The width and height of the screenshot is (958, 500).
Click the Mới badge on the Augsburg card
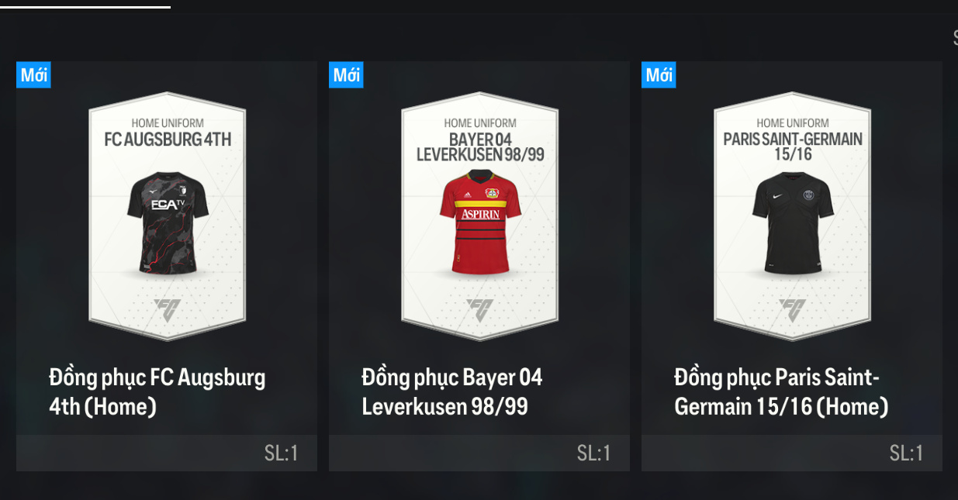point(33,75)
